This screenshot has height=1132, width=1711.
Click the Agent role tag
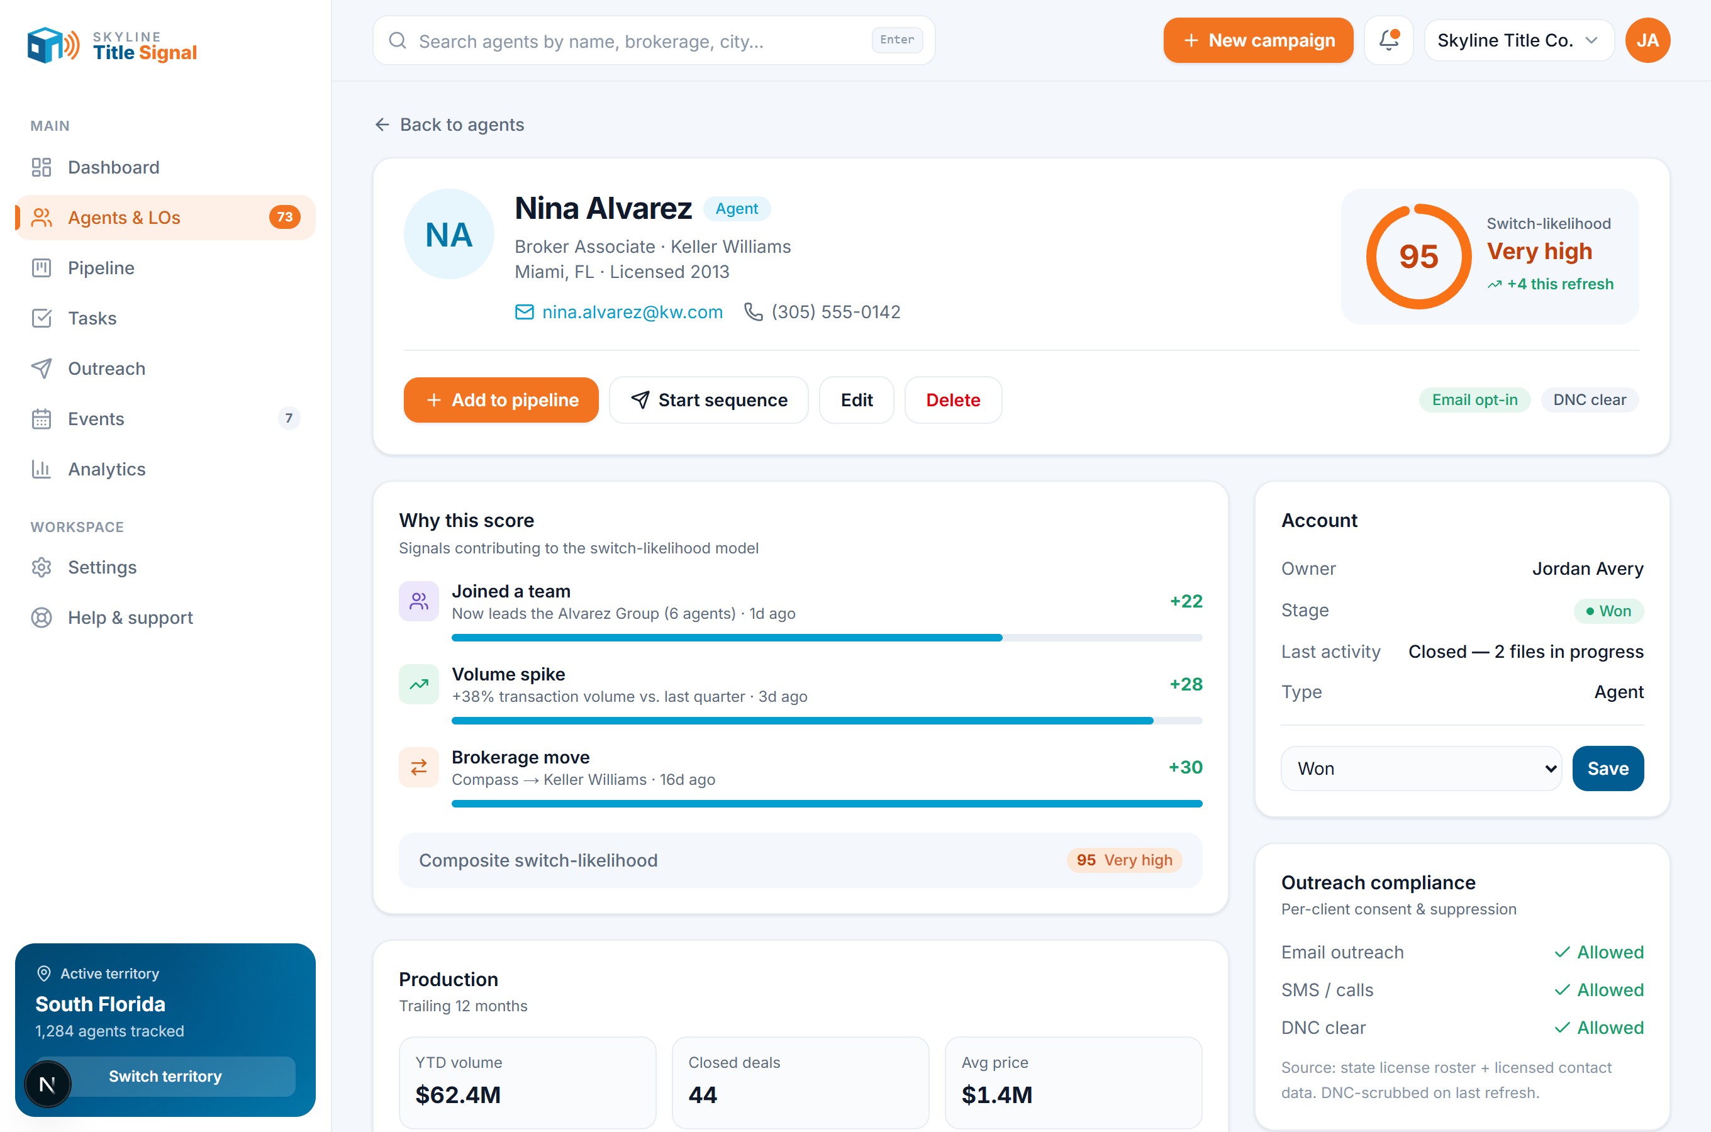click(x=737, y=209)
